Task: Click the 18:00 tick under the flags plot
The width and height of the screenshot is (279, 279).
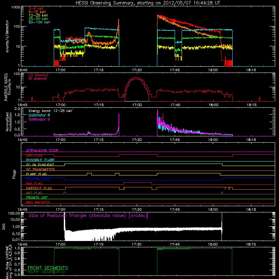Action: [213, 210]
